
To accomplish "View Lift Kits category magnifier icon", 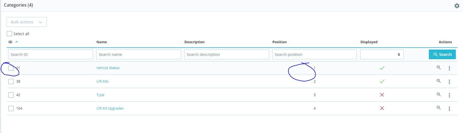I will point(439,81).
